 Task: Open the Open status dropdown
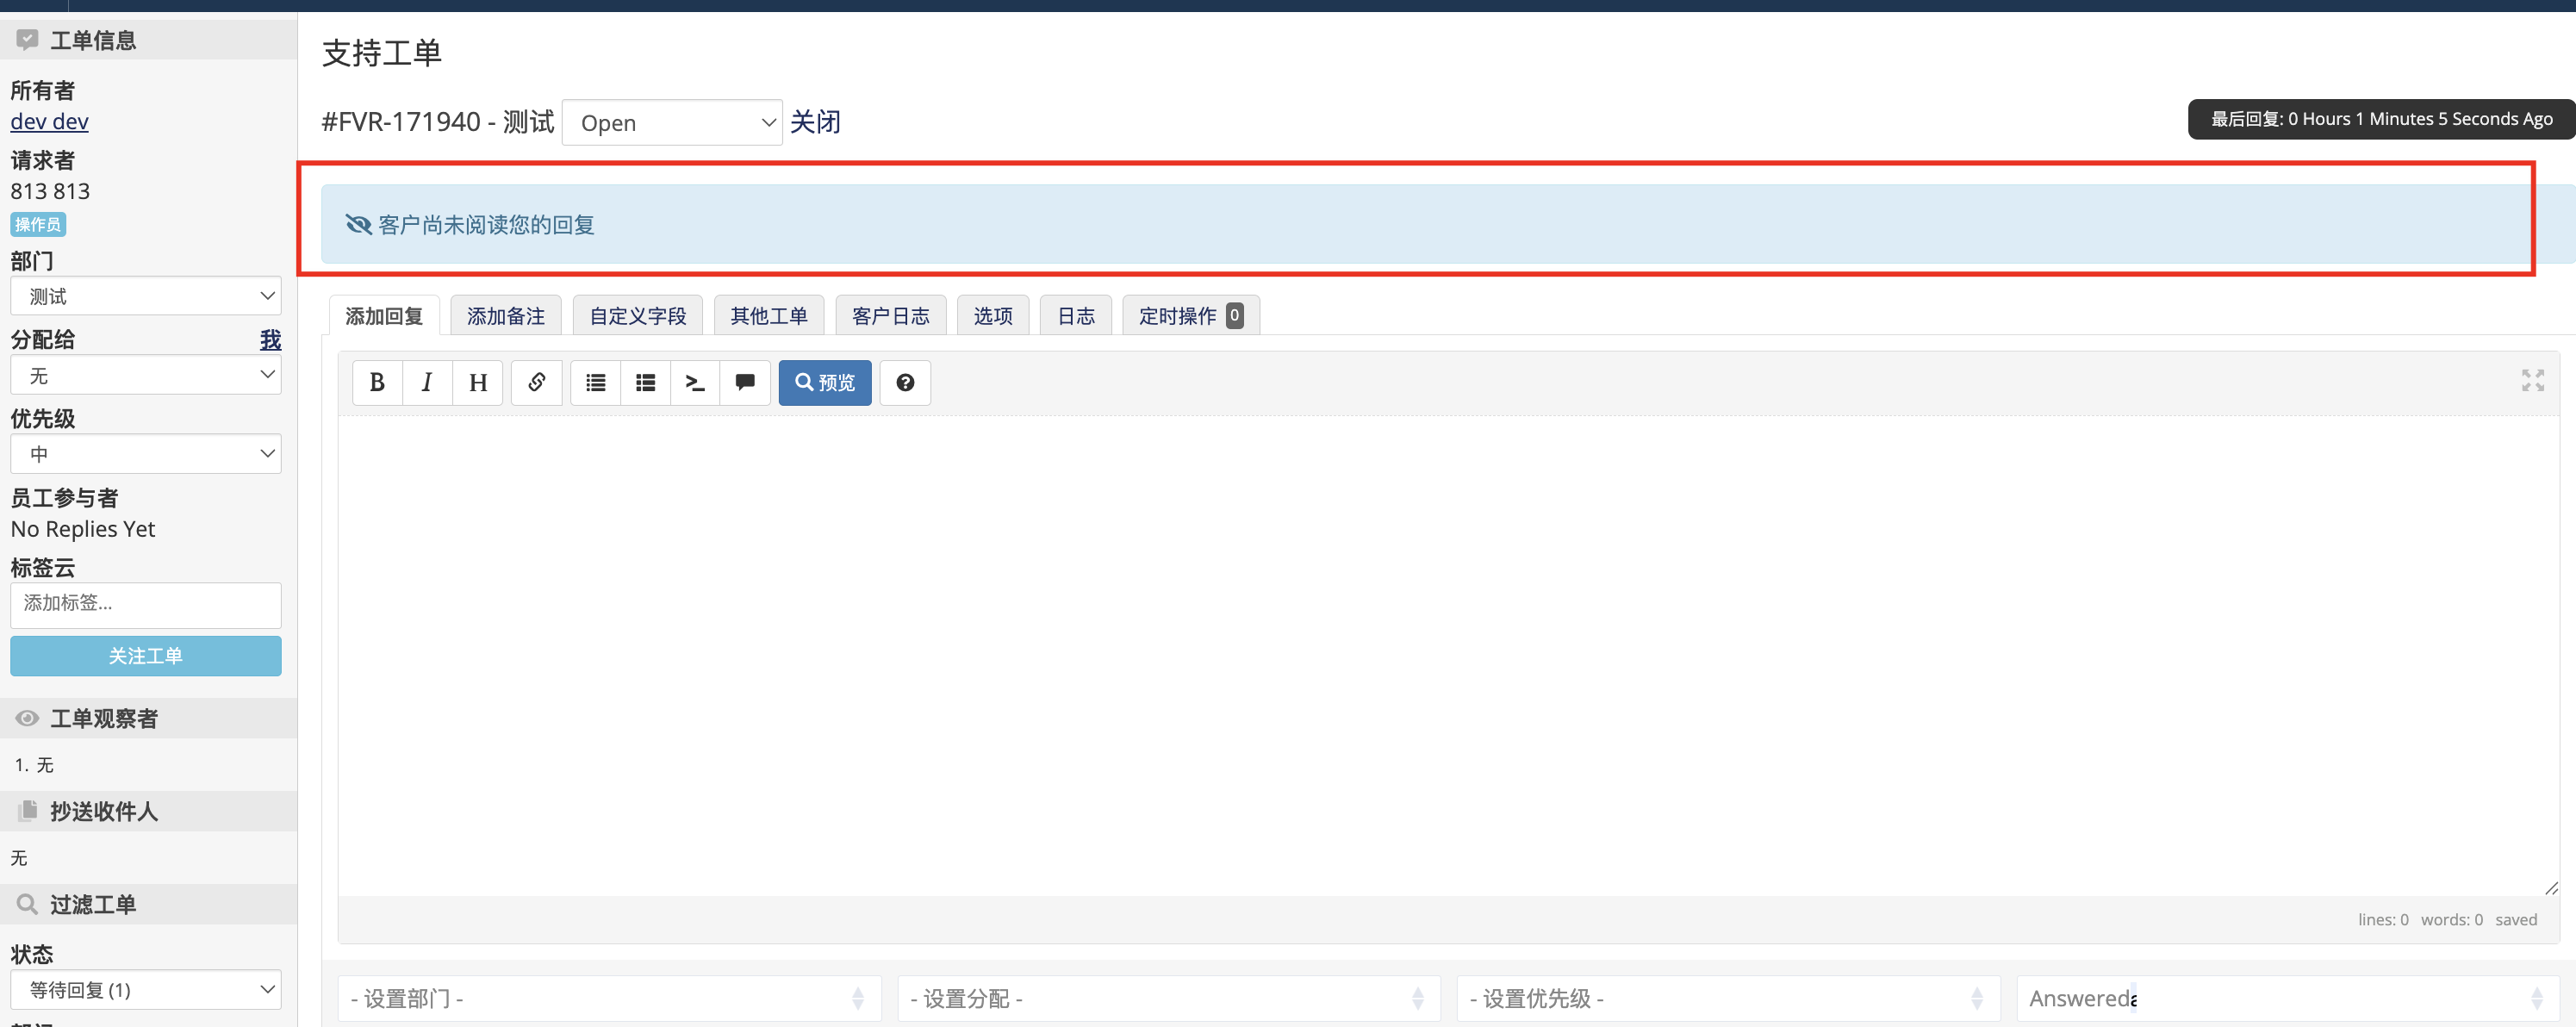(x=672, y=123)
